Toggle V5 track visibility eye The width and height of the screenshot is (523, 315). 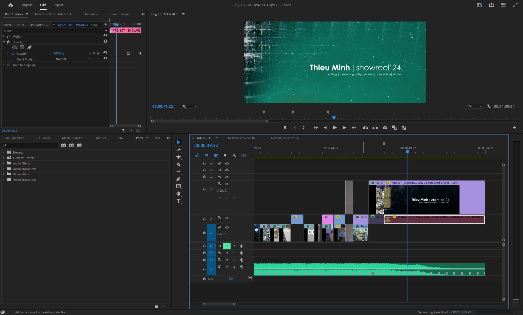coord(227,170)
